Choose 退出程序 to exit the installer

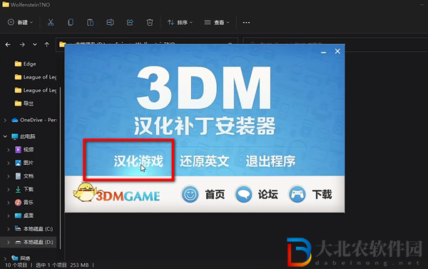click(x=270, y=161)
